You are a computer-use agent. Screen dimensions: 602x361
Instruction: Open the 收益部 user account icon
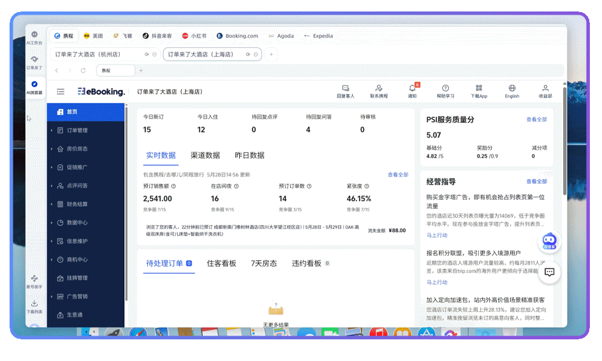click(x=545, y=92)
